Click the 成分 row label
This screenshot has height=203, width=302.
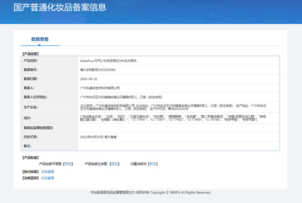coord(27,118)
